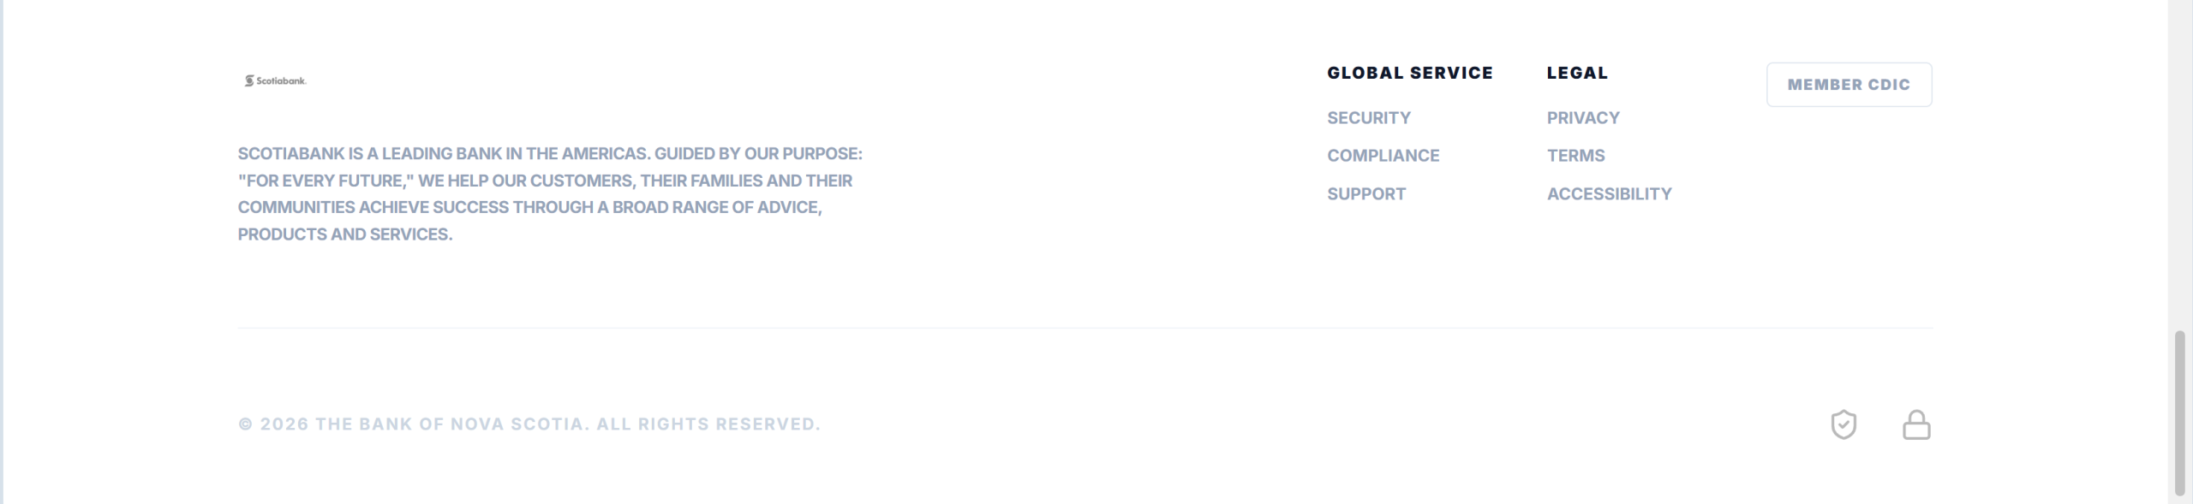Click the Global Service column heading
This screenshot has height=504, width=2193.
[x=1409, y=73]
